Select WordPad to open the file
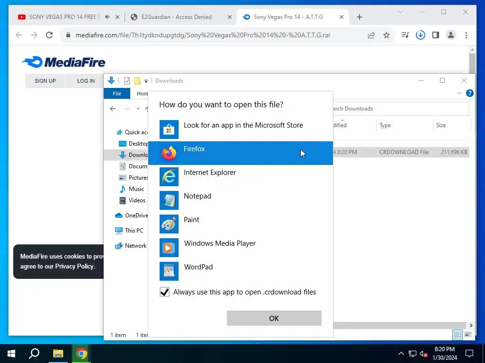Screen dimensions: 485x363 coord(240,271)
